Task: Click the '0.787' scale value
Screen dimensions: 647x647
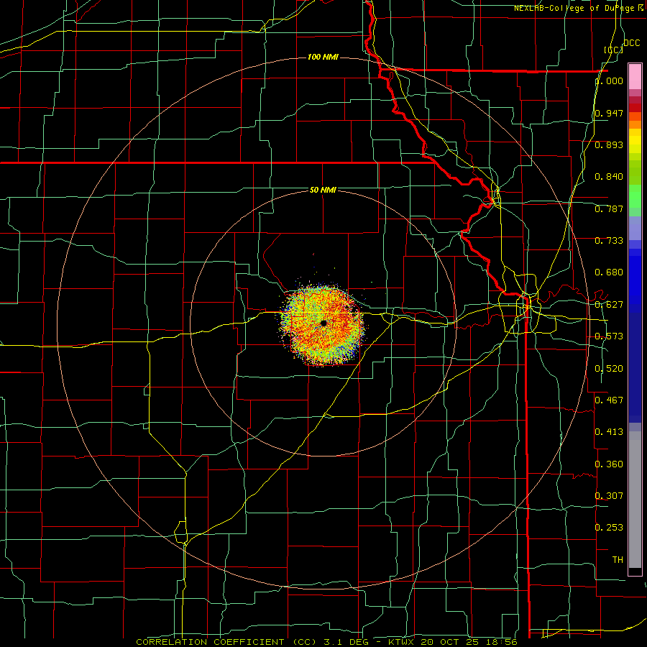Action: tap(609, 208)
